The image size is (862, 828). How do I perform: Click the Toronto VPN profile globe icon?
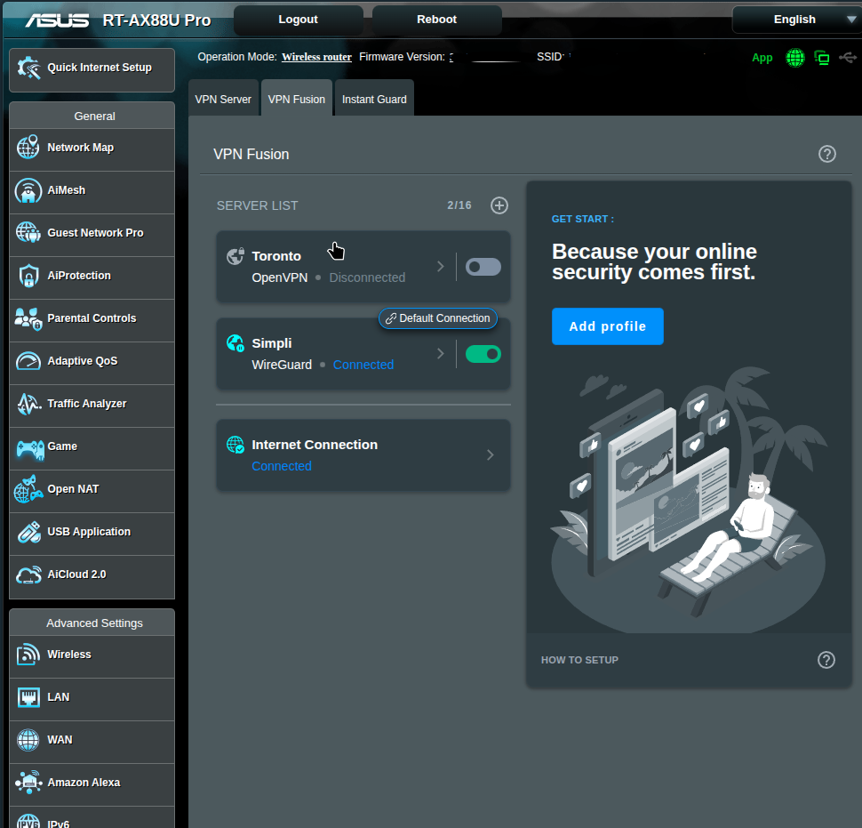[235, 256]
